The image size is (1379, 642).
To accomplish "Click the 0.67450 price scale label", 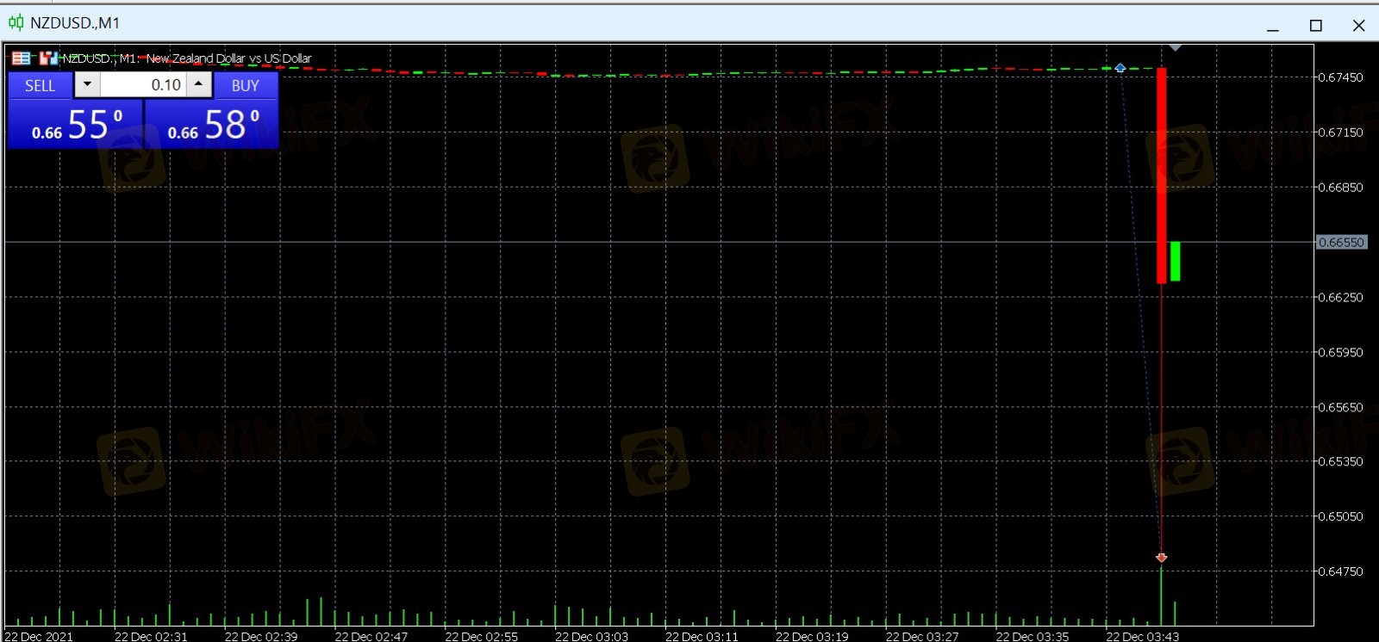I will [1341, 77].
